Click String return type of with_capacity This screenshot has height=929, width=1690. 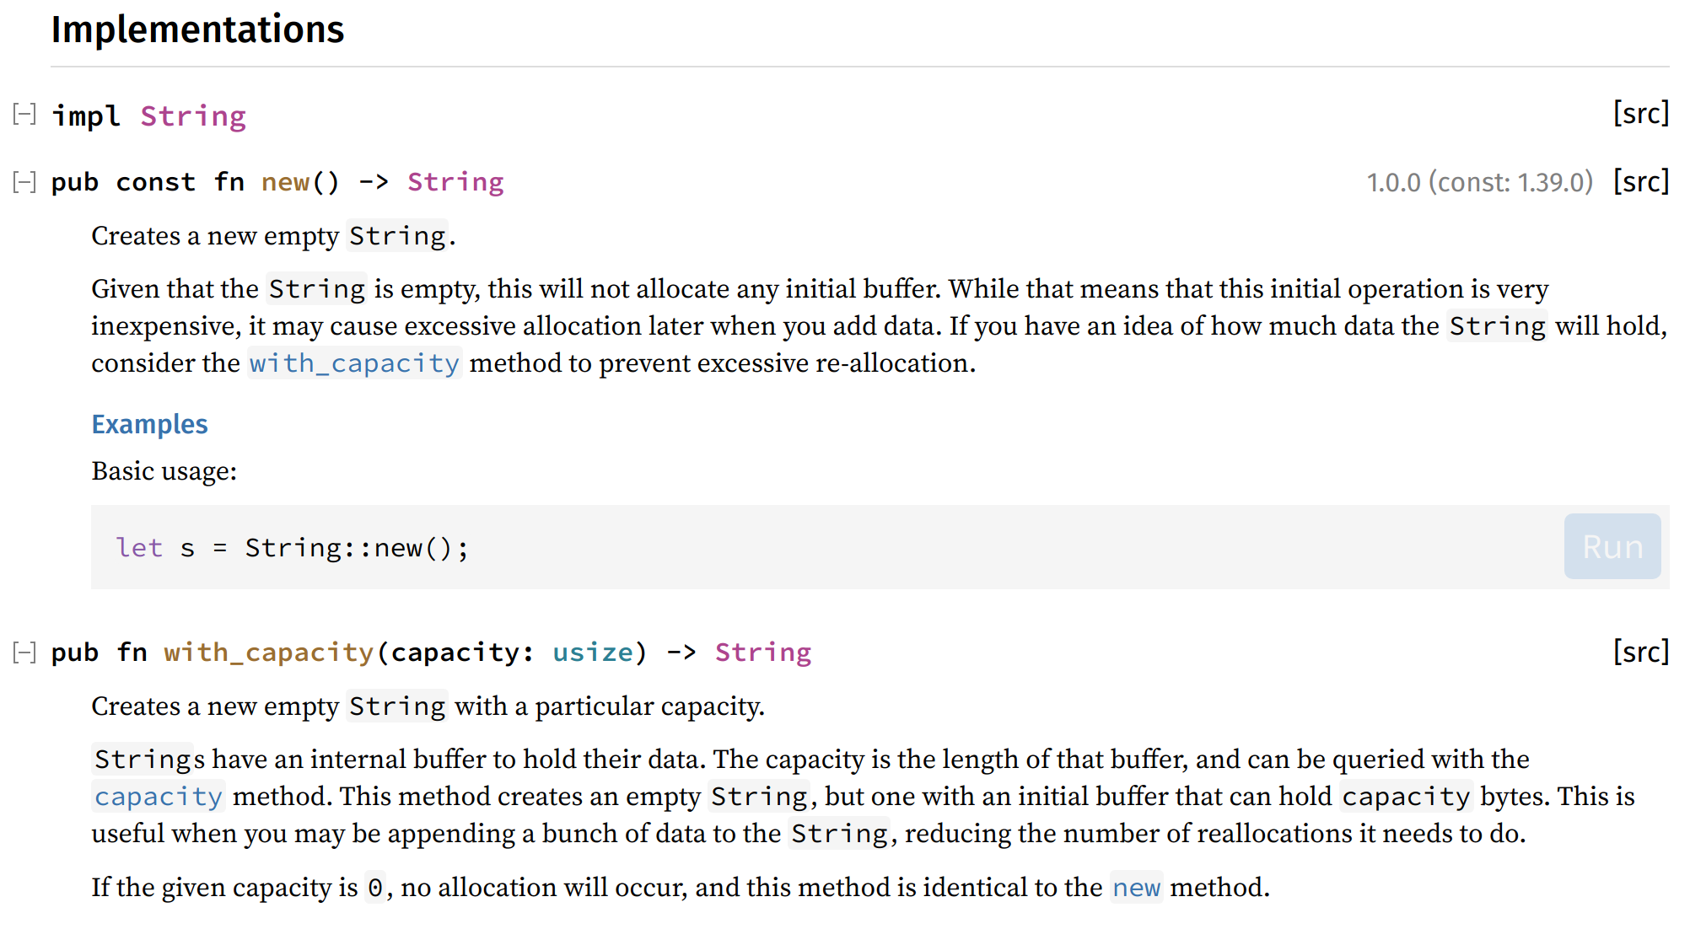click(x=763, y=652)
